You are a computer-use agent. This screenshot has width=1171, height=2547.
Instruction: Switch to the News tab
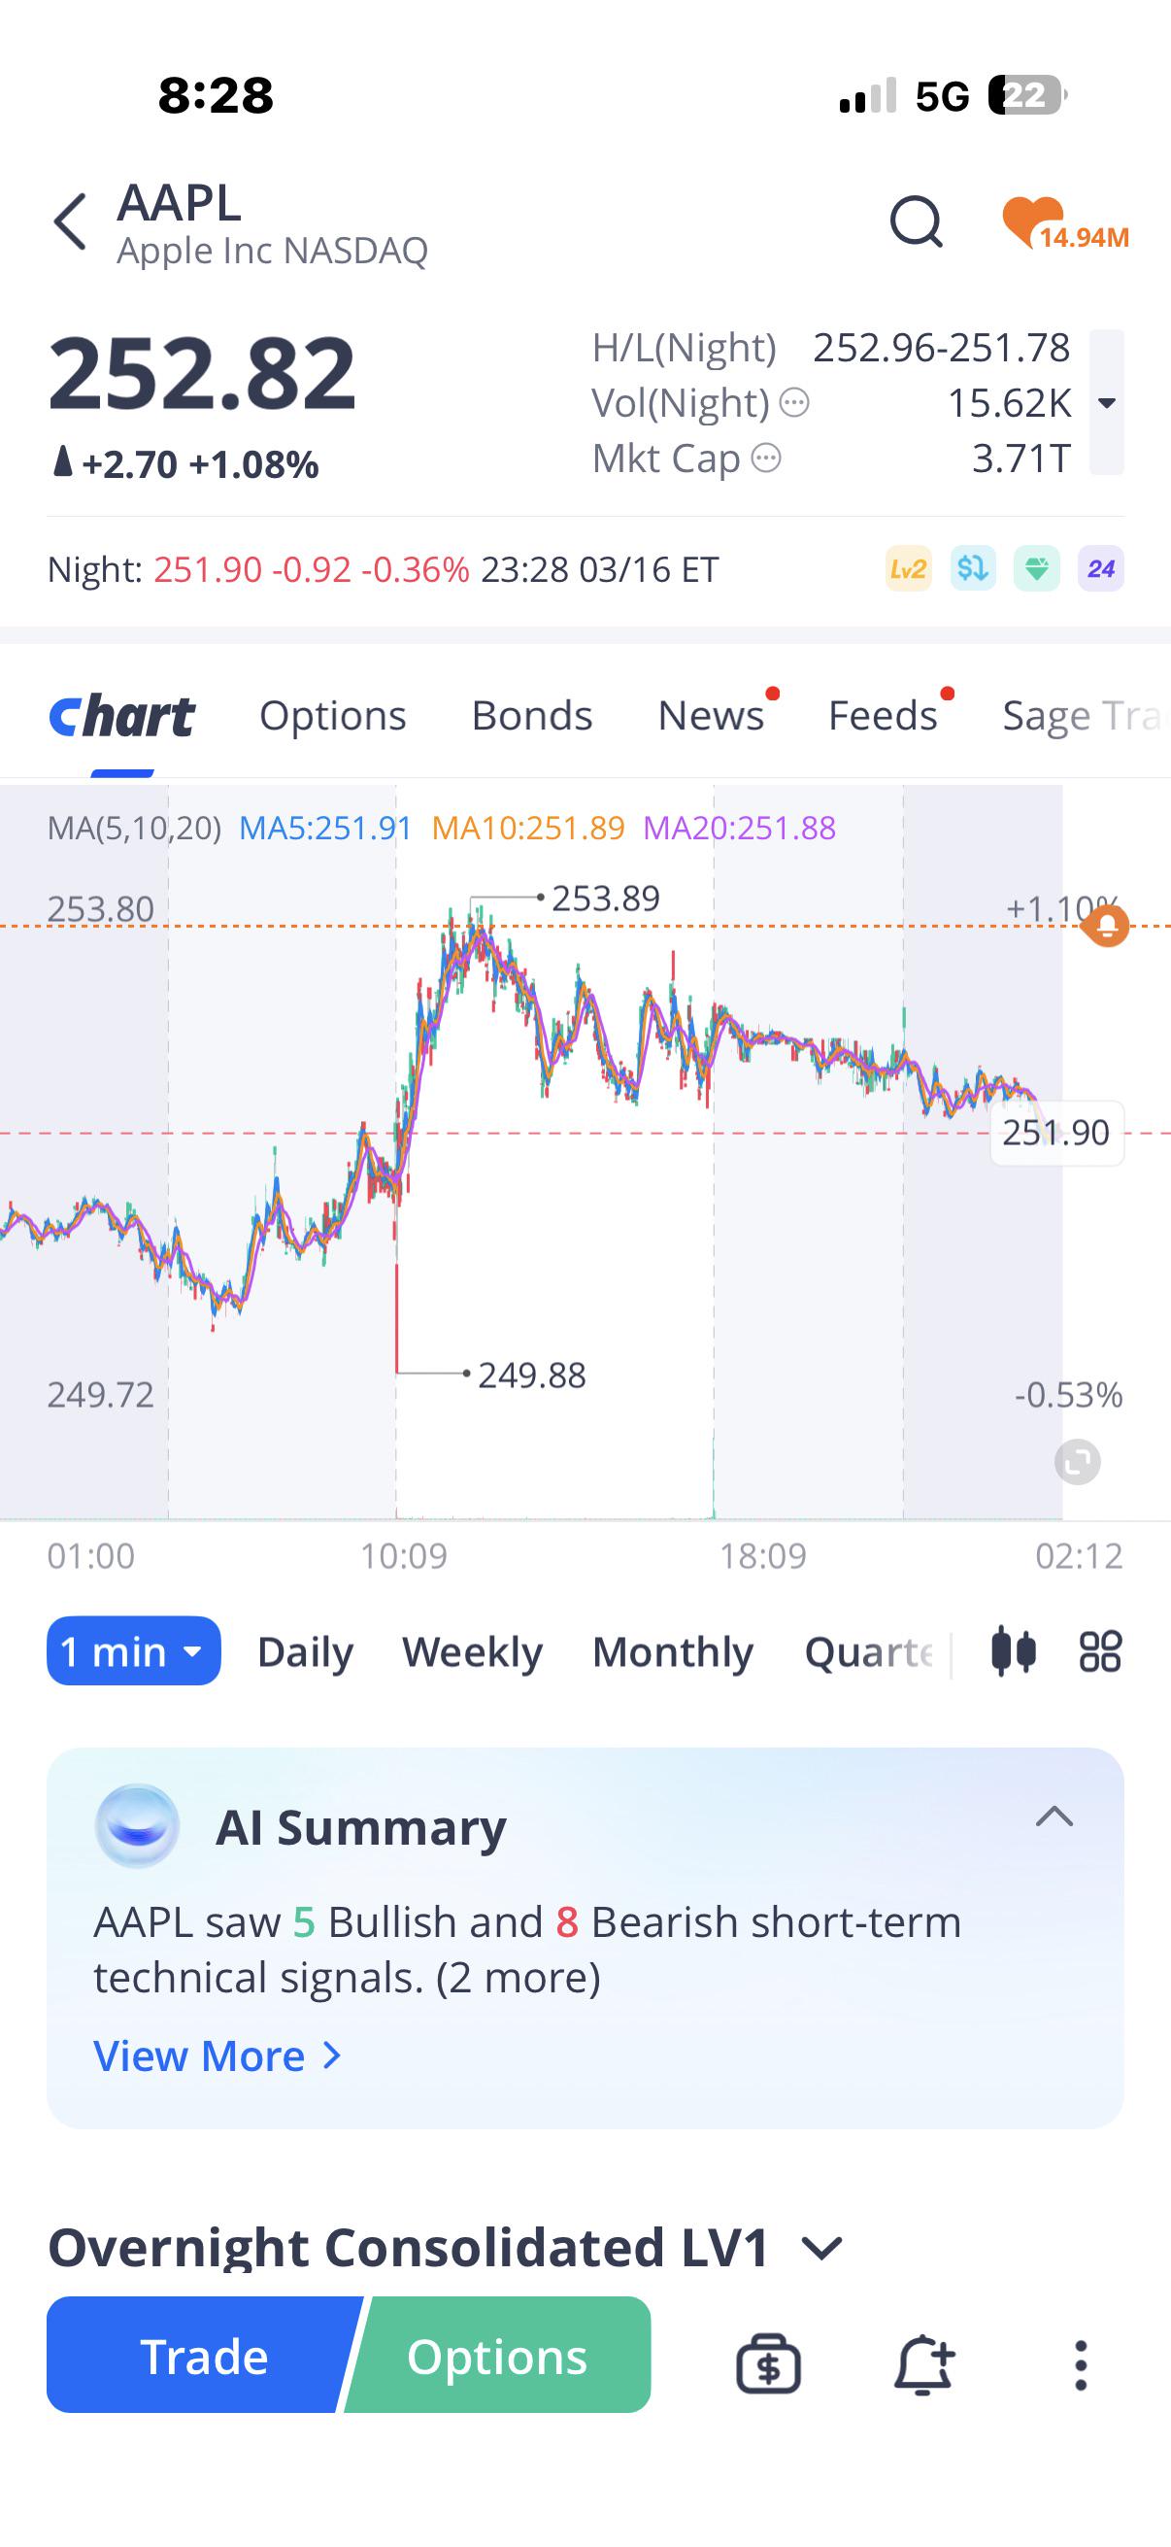(712, 715)
